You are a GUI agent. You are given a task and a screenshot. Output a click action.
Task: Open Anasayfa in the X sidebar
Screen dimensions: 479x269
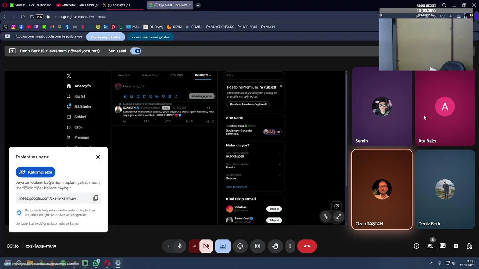pyautogui.click(x=79, y=86)
